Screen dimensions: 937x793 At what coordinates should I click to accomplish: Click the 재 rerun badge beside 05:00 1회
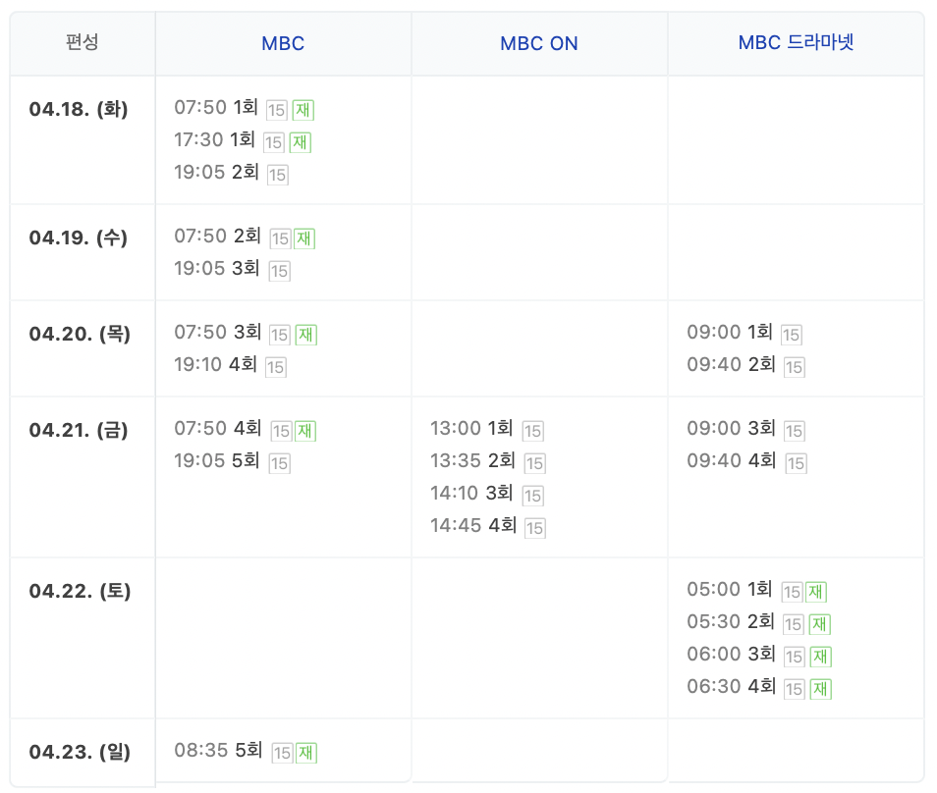click(816, 592)
